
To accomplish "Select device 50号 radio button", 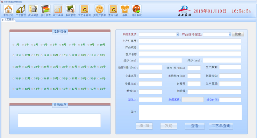I will point(98,89).
